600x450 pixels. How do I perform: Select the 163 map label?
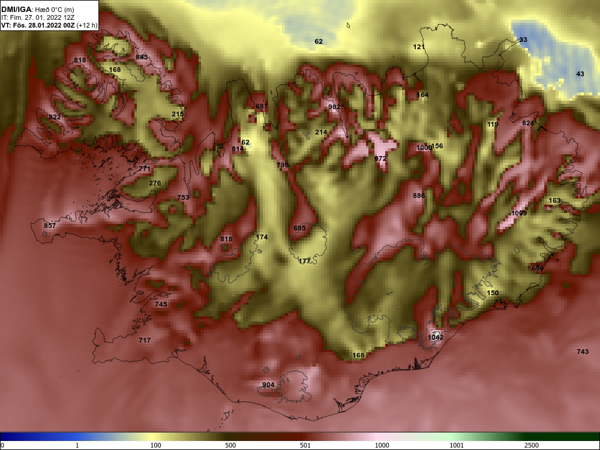(554, 200)
